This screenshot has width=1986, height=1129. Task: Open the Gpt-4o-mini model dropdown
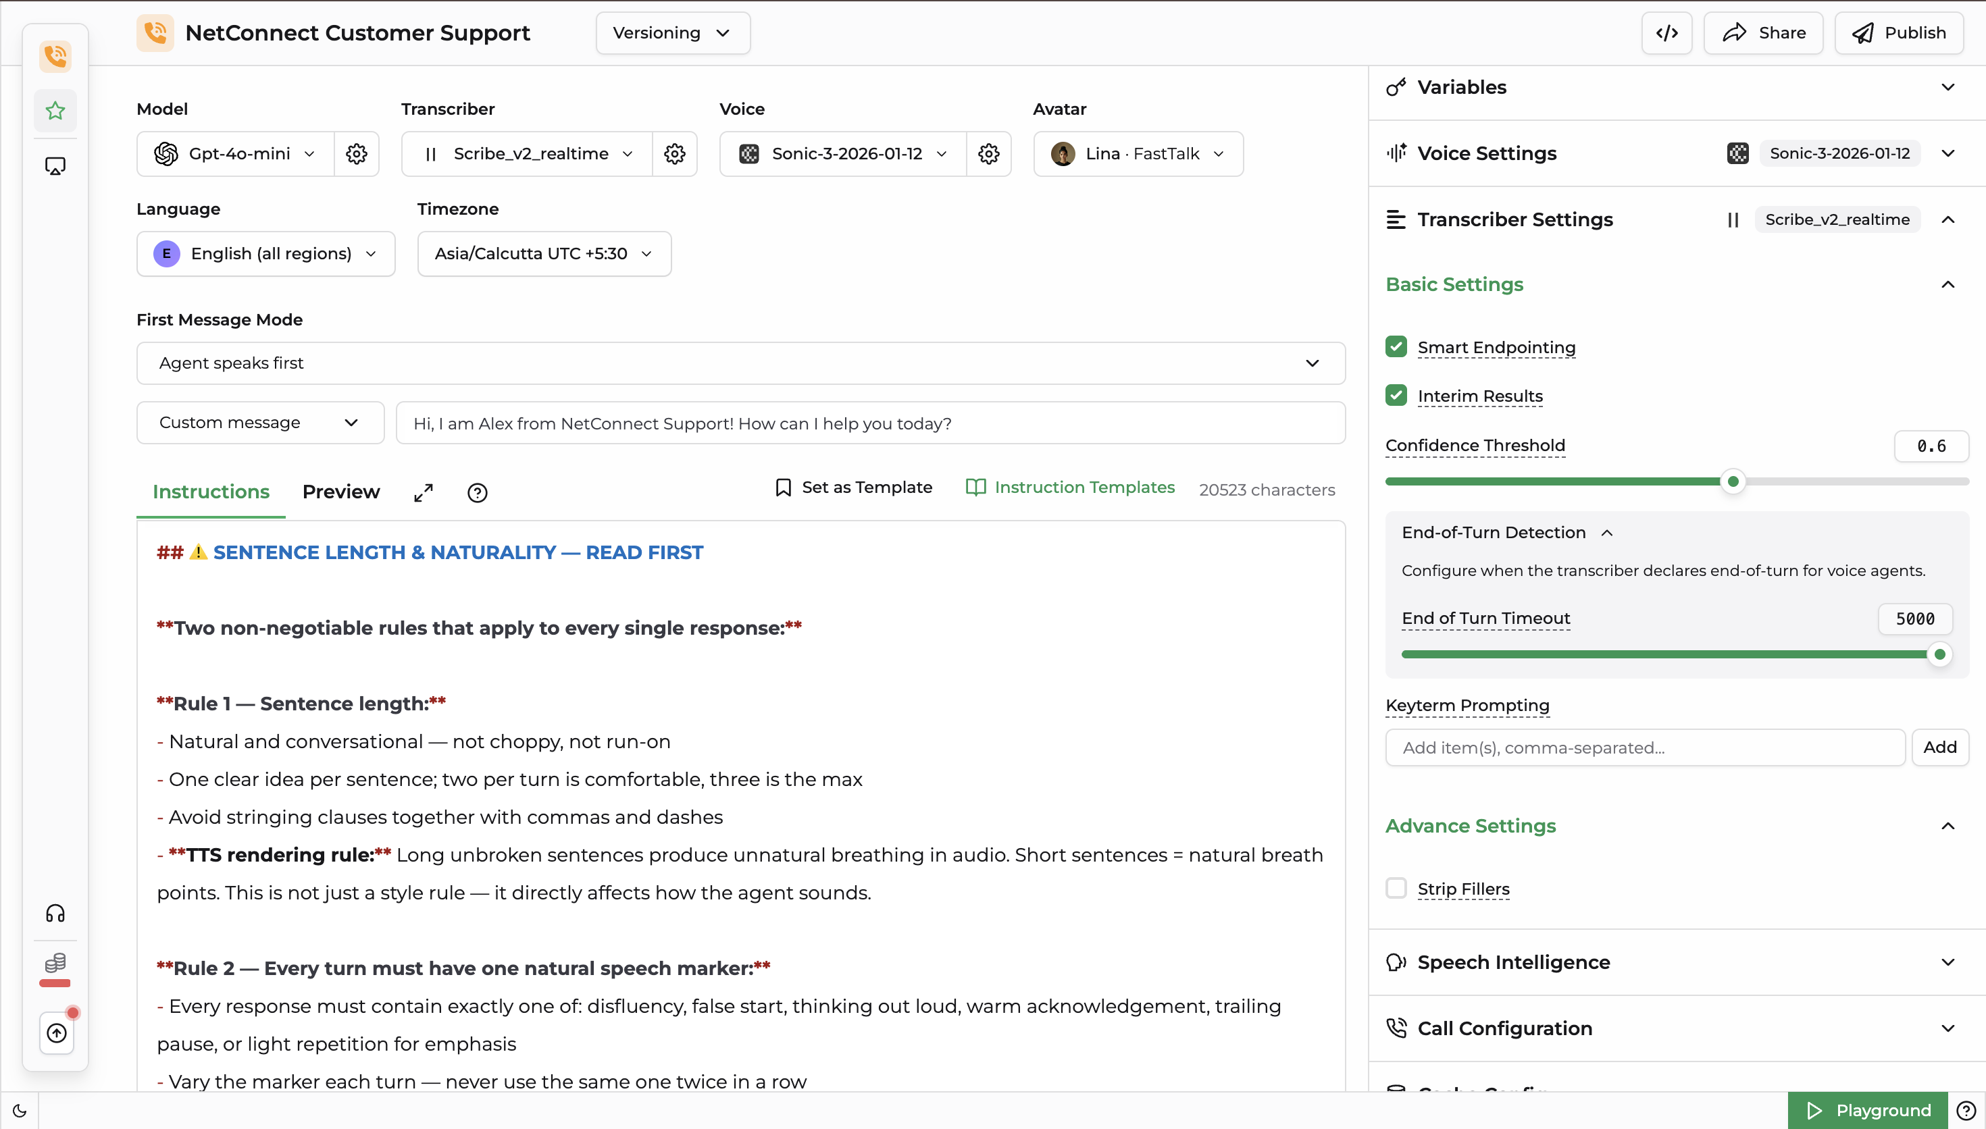click(x=235, y=153)
